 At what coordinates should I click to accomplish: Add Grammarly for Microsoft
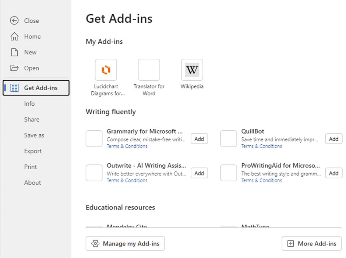click(199, 139)
